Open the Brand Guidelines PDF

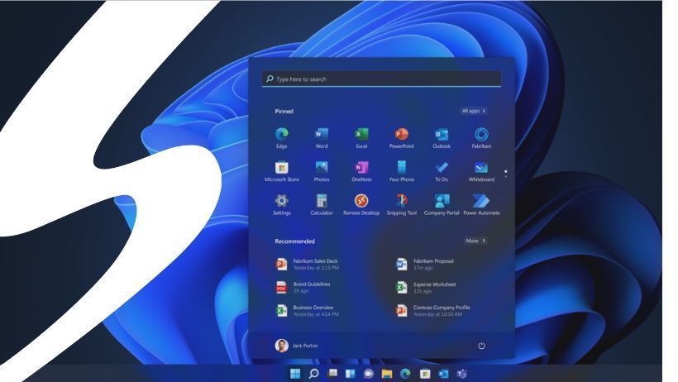(303, 287)
